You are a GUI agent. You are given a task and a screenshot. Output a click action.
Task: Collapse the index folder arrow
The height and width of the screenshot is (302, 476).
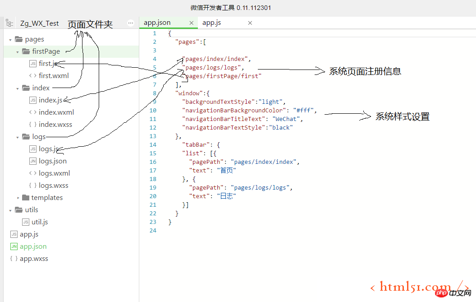[x=18, y=88]
